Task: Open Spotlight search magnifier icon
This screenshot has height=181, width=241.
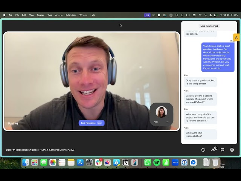Action: coord(206,15)
